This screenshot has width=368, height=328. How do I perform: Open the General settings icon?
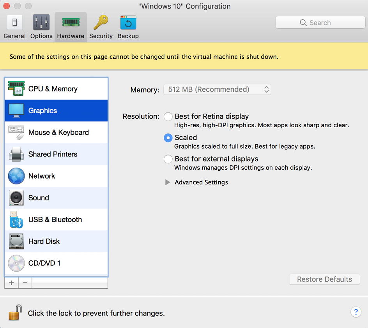click(x=14, y=22)
